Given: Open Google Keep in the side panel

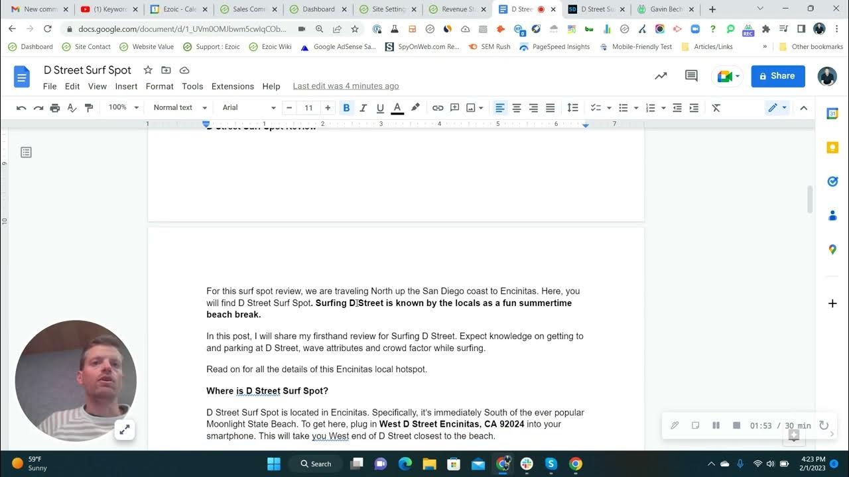Looking at the screenshot, I should click(832, 147).
